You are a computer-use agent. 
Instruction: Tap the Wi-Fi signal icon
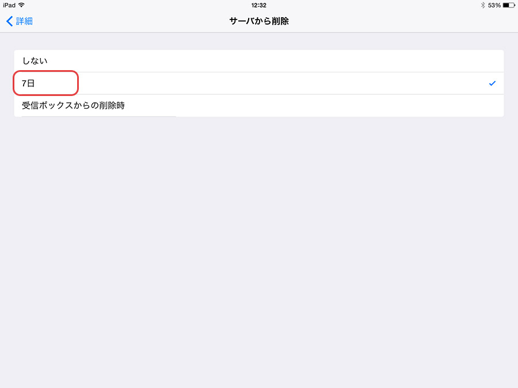click(x=21, y=5)
